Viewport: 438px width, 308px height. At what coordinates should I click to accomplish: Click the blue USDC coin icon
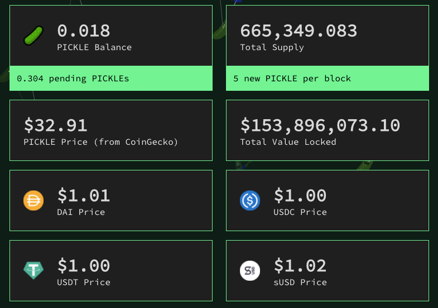250,201
